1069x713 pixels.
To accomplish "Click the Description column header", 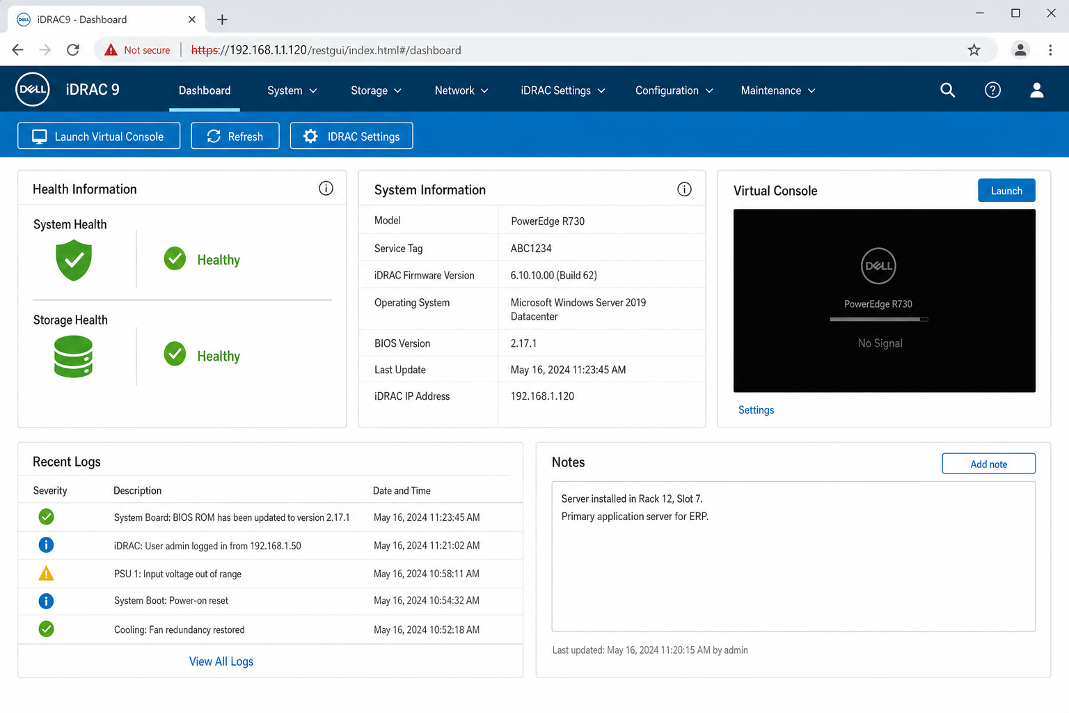I will pyautogui.click(x=138, y=491).
